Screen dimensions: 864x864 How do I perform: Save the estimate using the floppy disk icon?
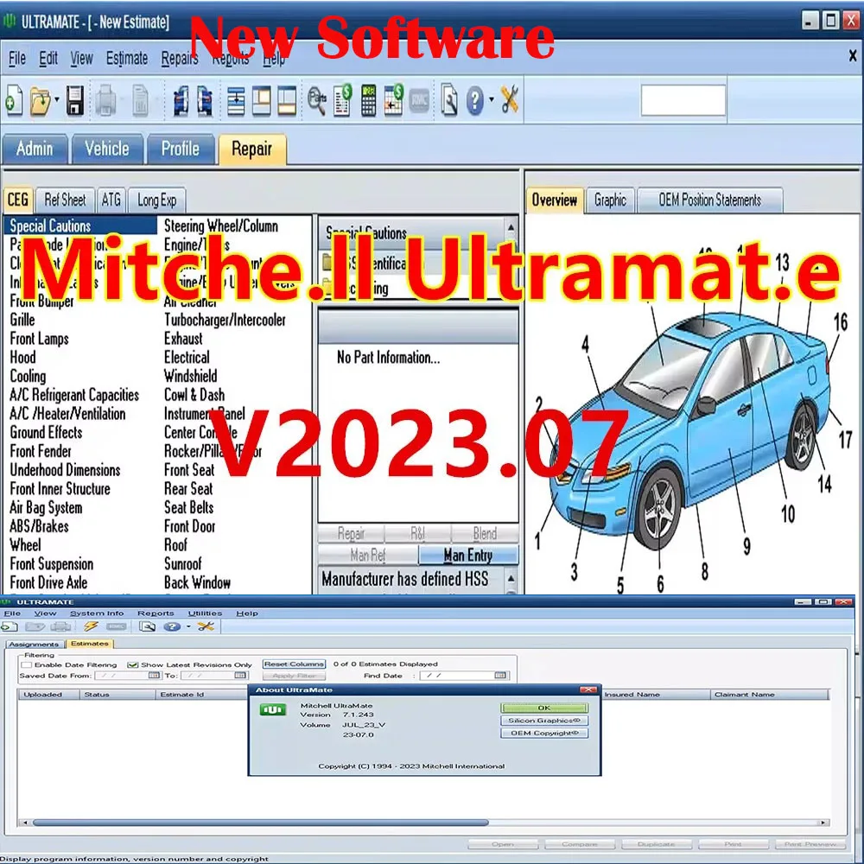point(73,99)
